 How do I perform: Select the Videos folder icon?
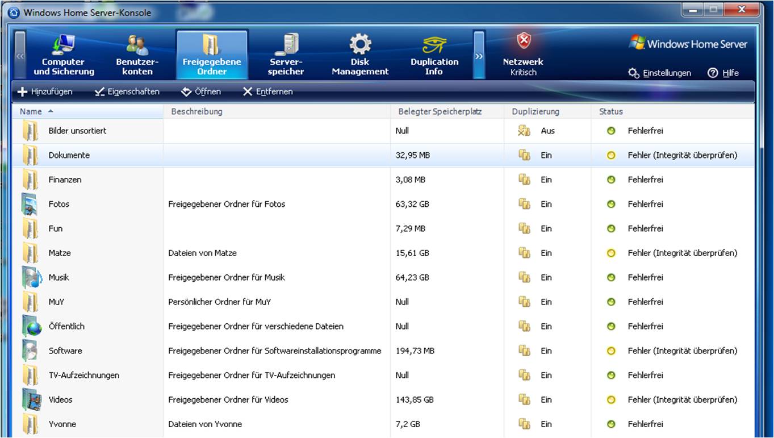[31, 399]
